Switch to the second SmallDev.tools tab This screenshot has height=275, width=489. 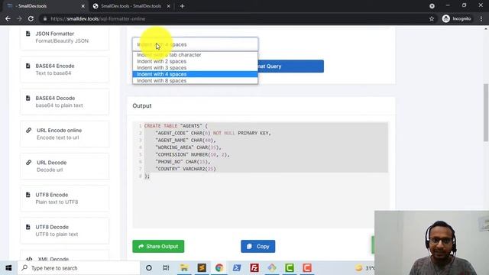pos(131,6)
